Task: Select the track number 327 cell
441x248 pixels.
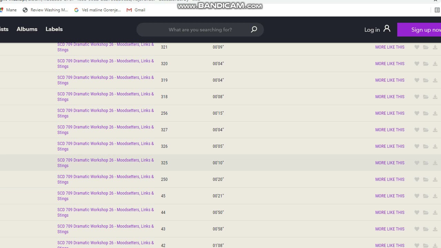Action: (x=164, y=130)
